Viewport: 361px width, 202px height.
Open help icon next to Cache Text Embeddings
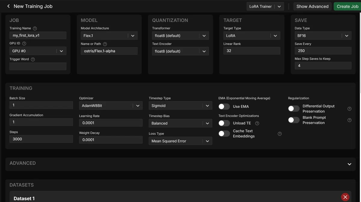280,134
